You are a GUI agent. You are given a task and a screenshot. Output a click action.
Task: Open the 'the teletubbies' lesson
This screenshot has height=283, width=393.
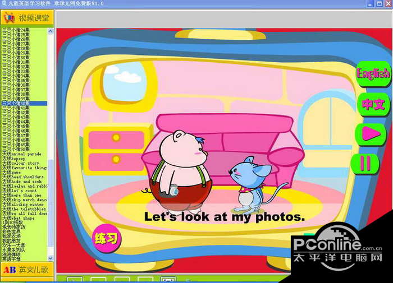(x=24, y=209)
